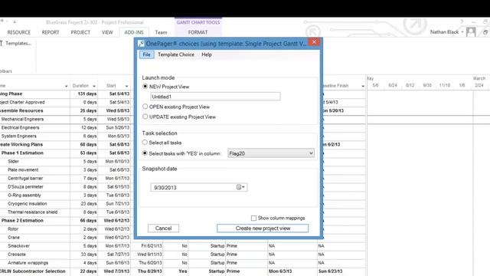The width and height of the screenshot is (490, 276).
Task: Select the System Engineers task row
Action: click(x=18, y=136)
